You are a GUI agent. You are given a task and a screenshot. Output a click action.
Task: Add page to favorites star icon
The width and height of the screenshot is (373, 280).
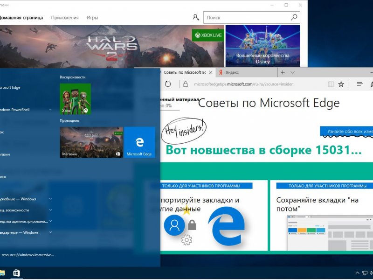(x=341, y=84)
